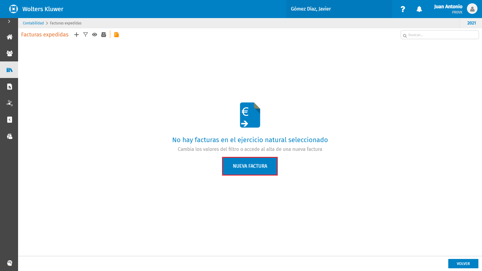
Task: Add a new invoice with the plus icon
Action: 77,35
